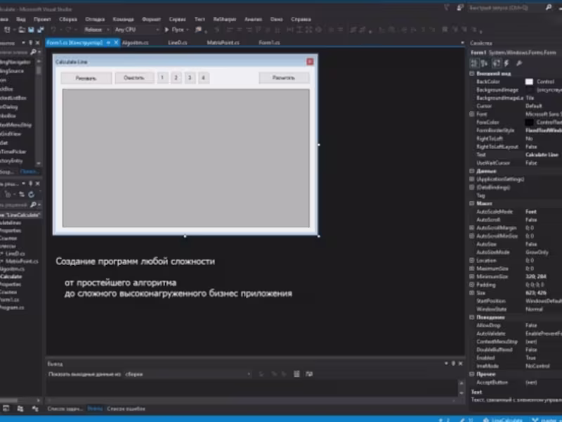Click the Undo toolbar icon
This screenshot has width=562, height=422.
click(53, 30)
